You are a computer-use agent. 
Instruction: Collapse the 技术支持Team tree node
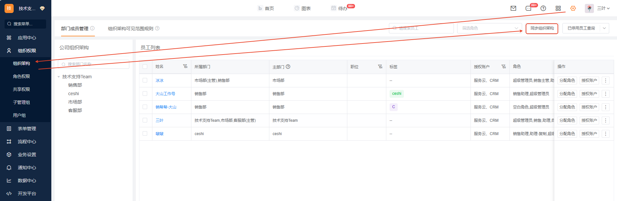tap(59, 77)
